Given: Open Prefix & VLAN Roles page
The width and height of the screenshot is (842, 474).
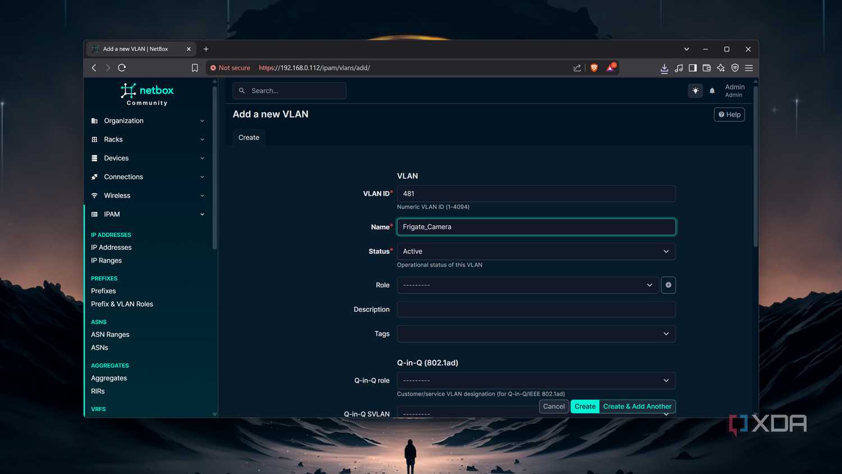Looking at the screenshot, I should 122,304.
